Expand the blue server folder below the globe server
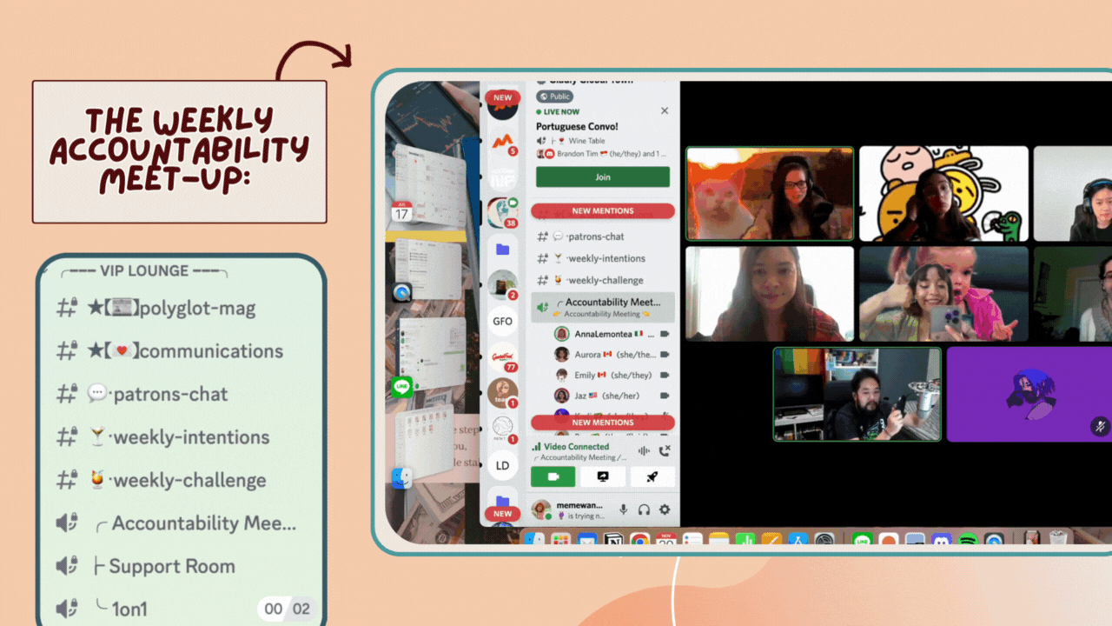Image resolution: width=1112 pixels, height=626 pixels. pos(502,249)
